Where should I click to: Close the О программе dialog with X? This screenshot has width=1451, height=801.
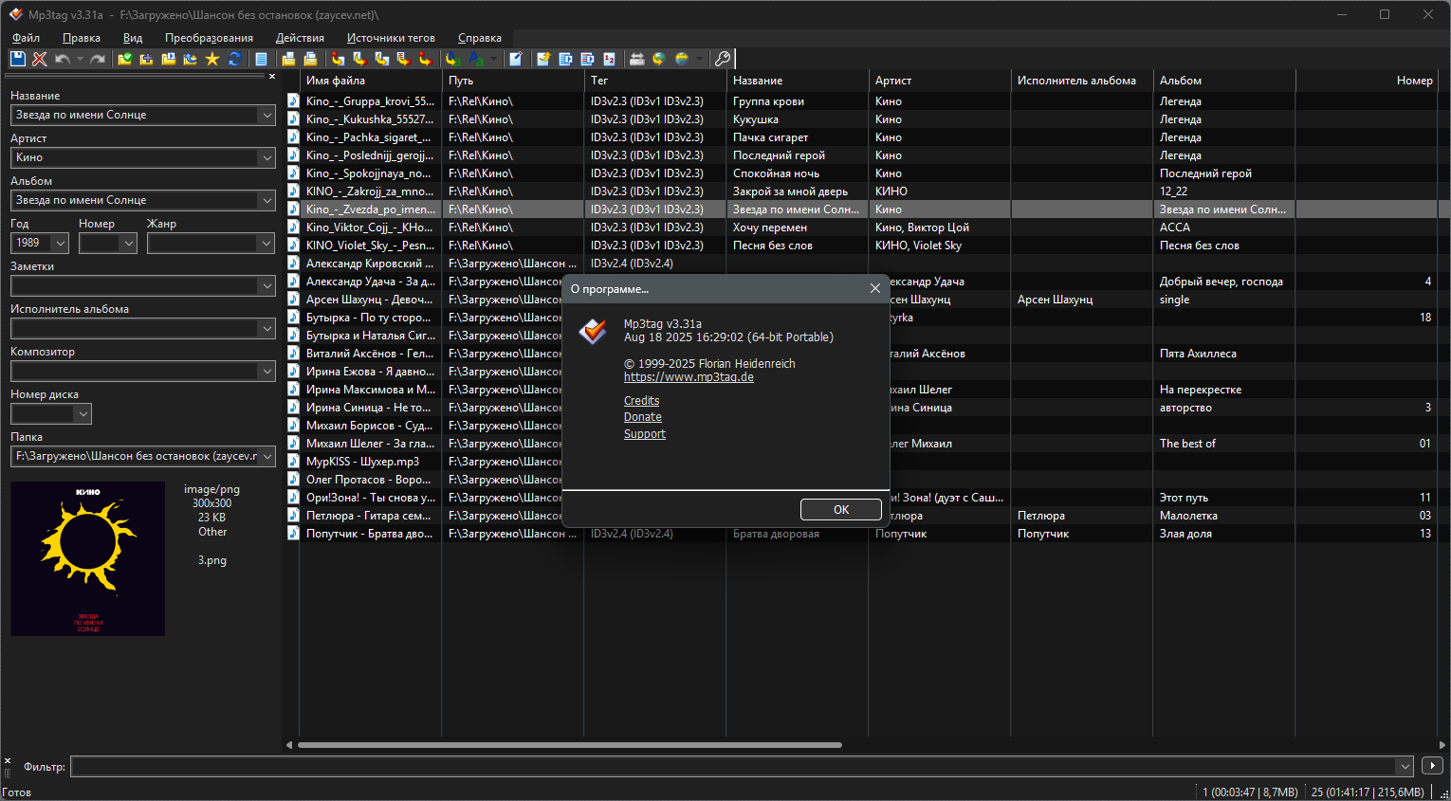875,288
